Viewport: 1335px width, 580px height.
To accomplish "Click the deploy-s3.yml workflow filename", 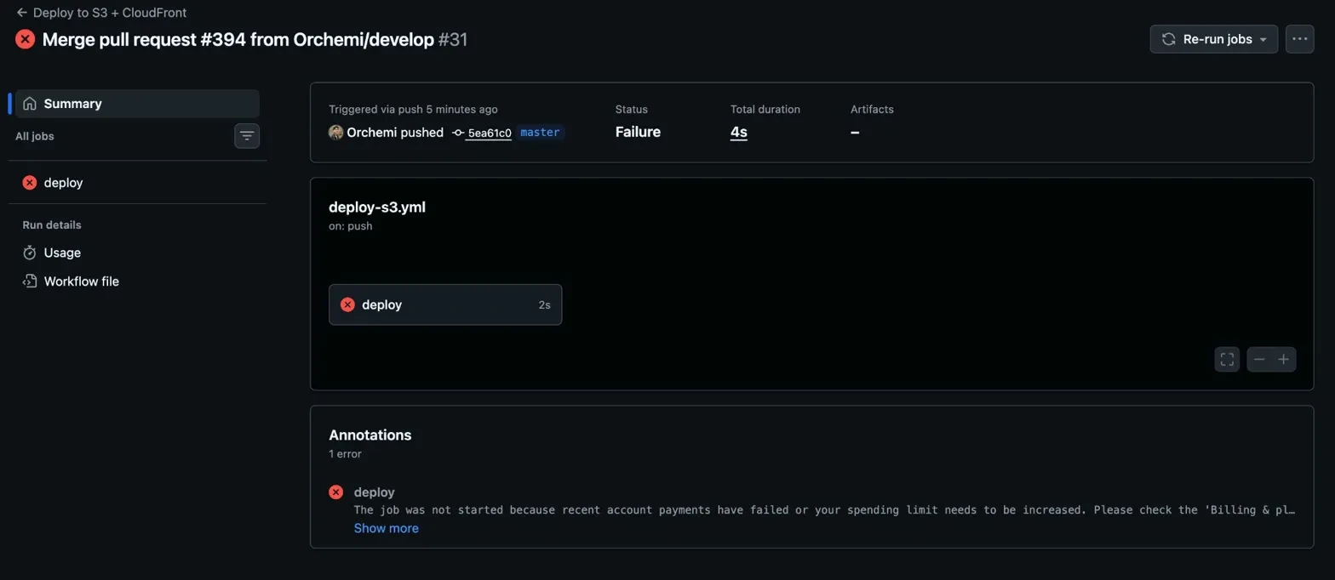I will point(377,207).
